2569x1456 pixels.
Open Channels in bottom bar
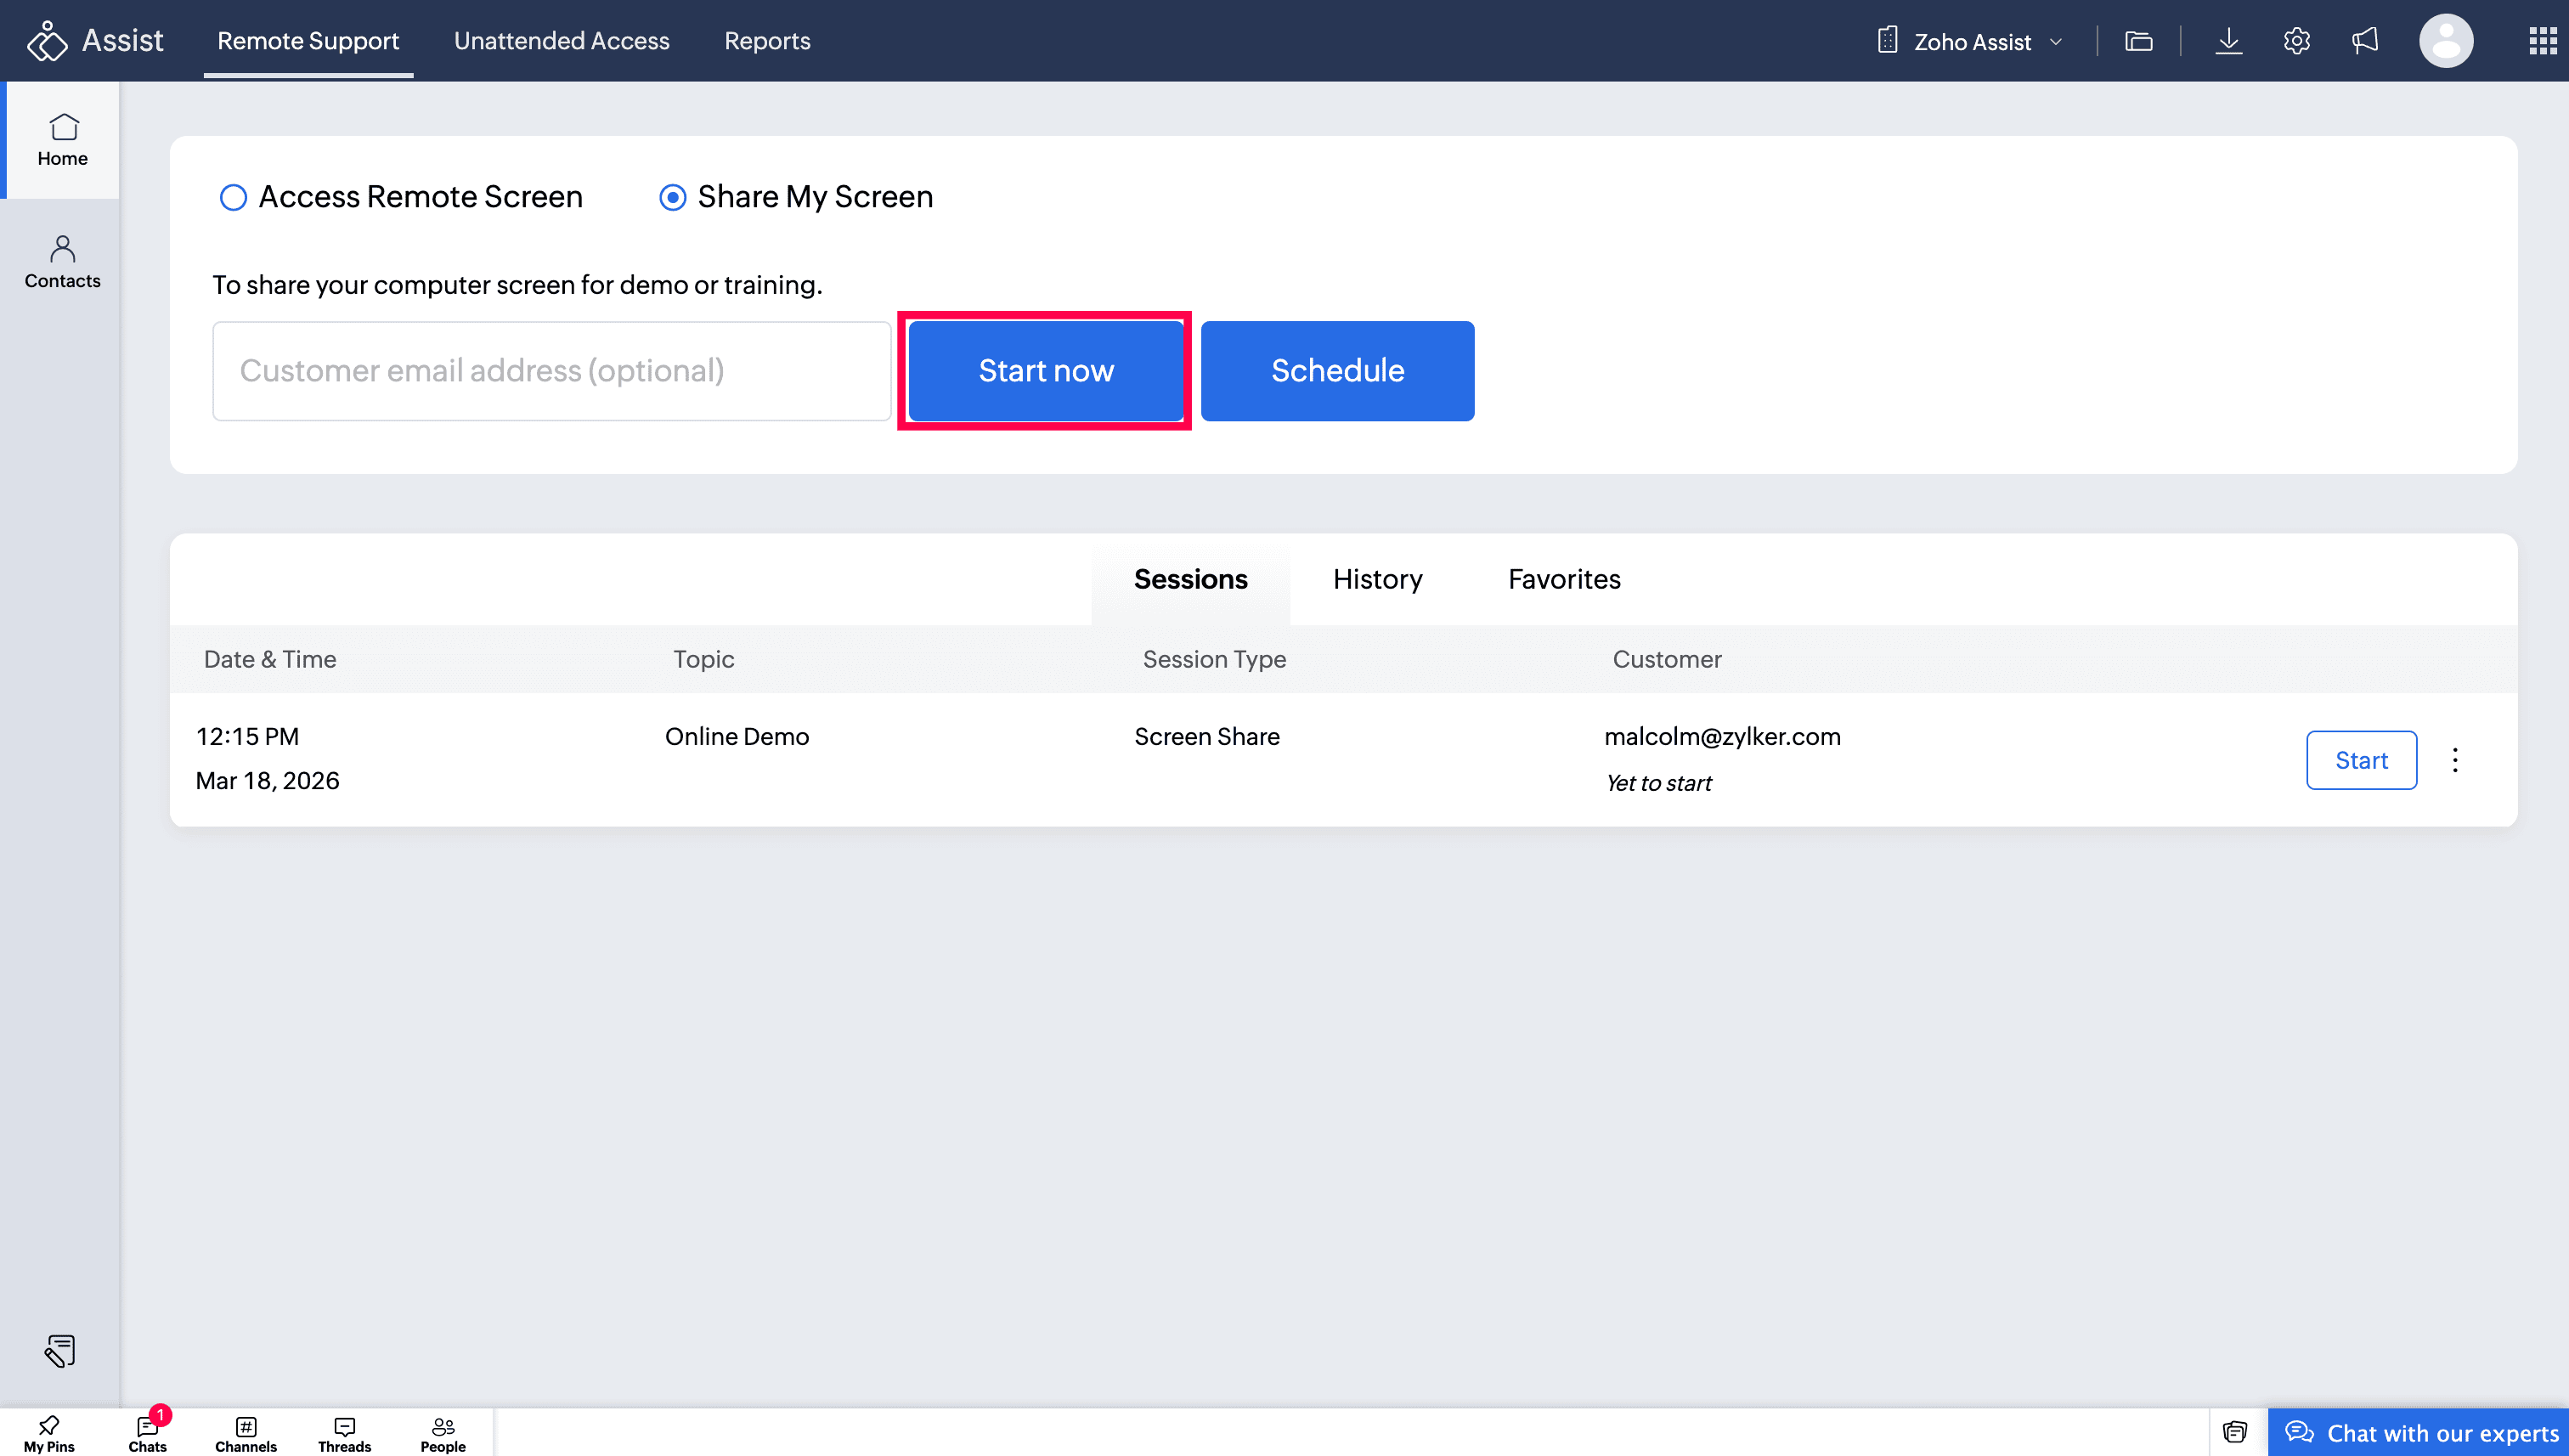245,1432
